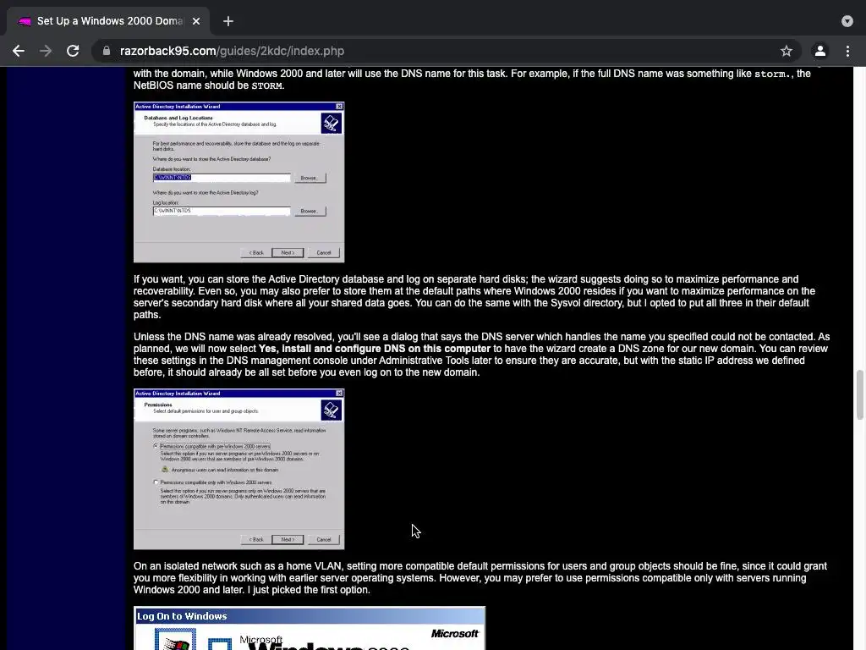Click the paragraph starting 'On an isolated network'

(x=480, y=577)
